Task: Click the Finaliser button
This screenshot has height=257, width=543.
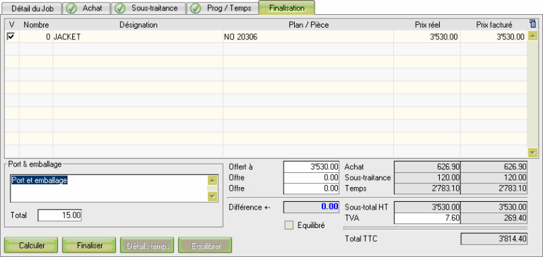Action: 89,246
